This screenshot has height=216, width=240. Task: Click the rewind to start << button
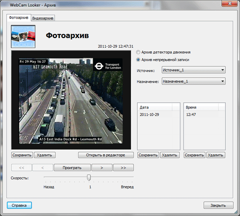[x=21, y=168]
